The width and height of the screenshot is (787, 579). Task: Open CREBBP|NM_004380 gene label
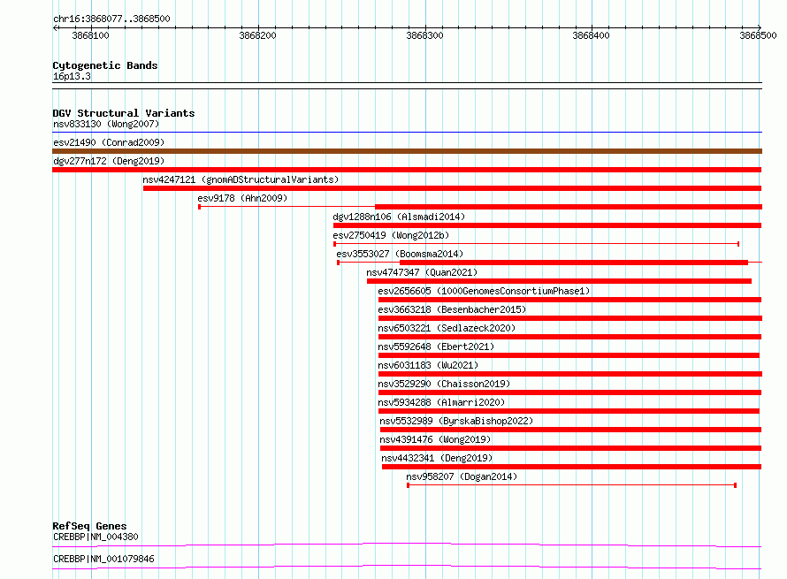point(96,537)
